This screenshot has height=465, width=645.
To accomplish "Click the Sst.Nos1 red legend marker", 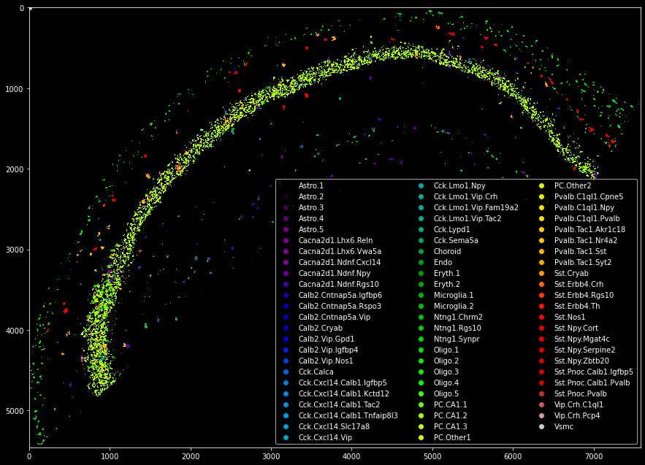I will coord(542,317).
